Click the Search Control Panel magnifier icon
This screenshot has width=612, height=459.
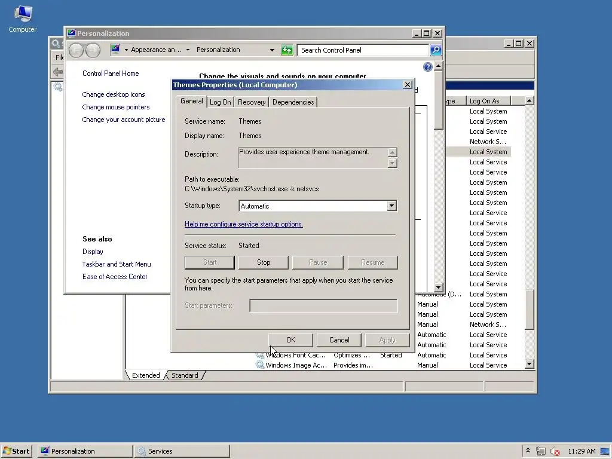pyautogui.click(x=436, y=50)
